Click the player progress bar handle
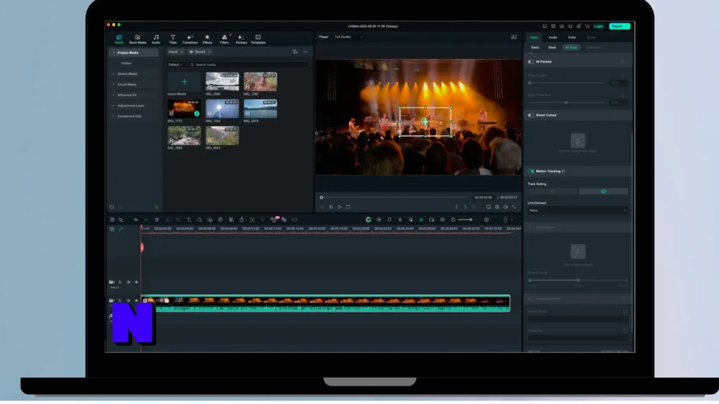 tap(322, 197)
